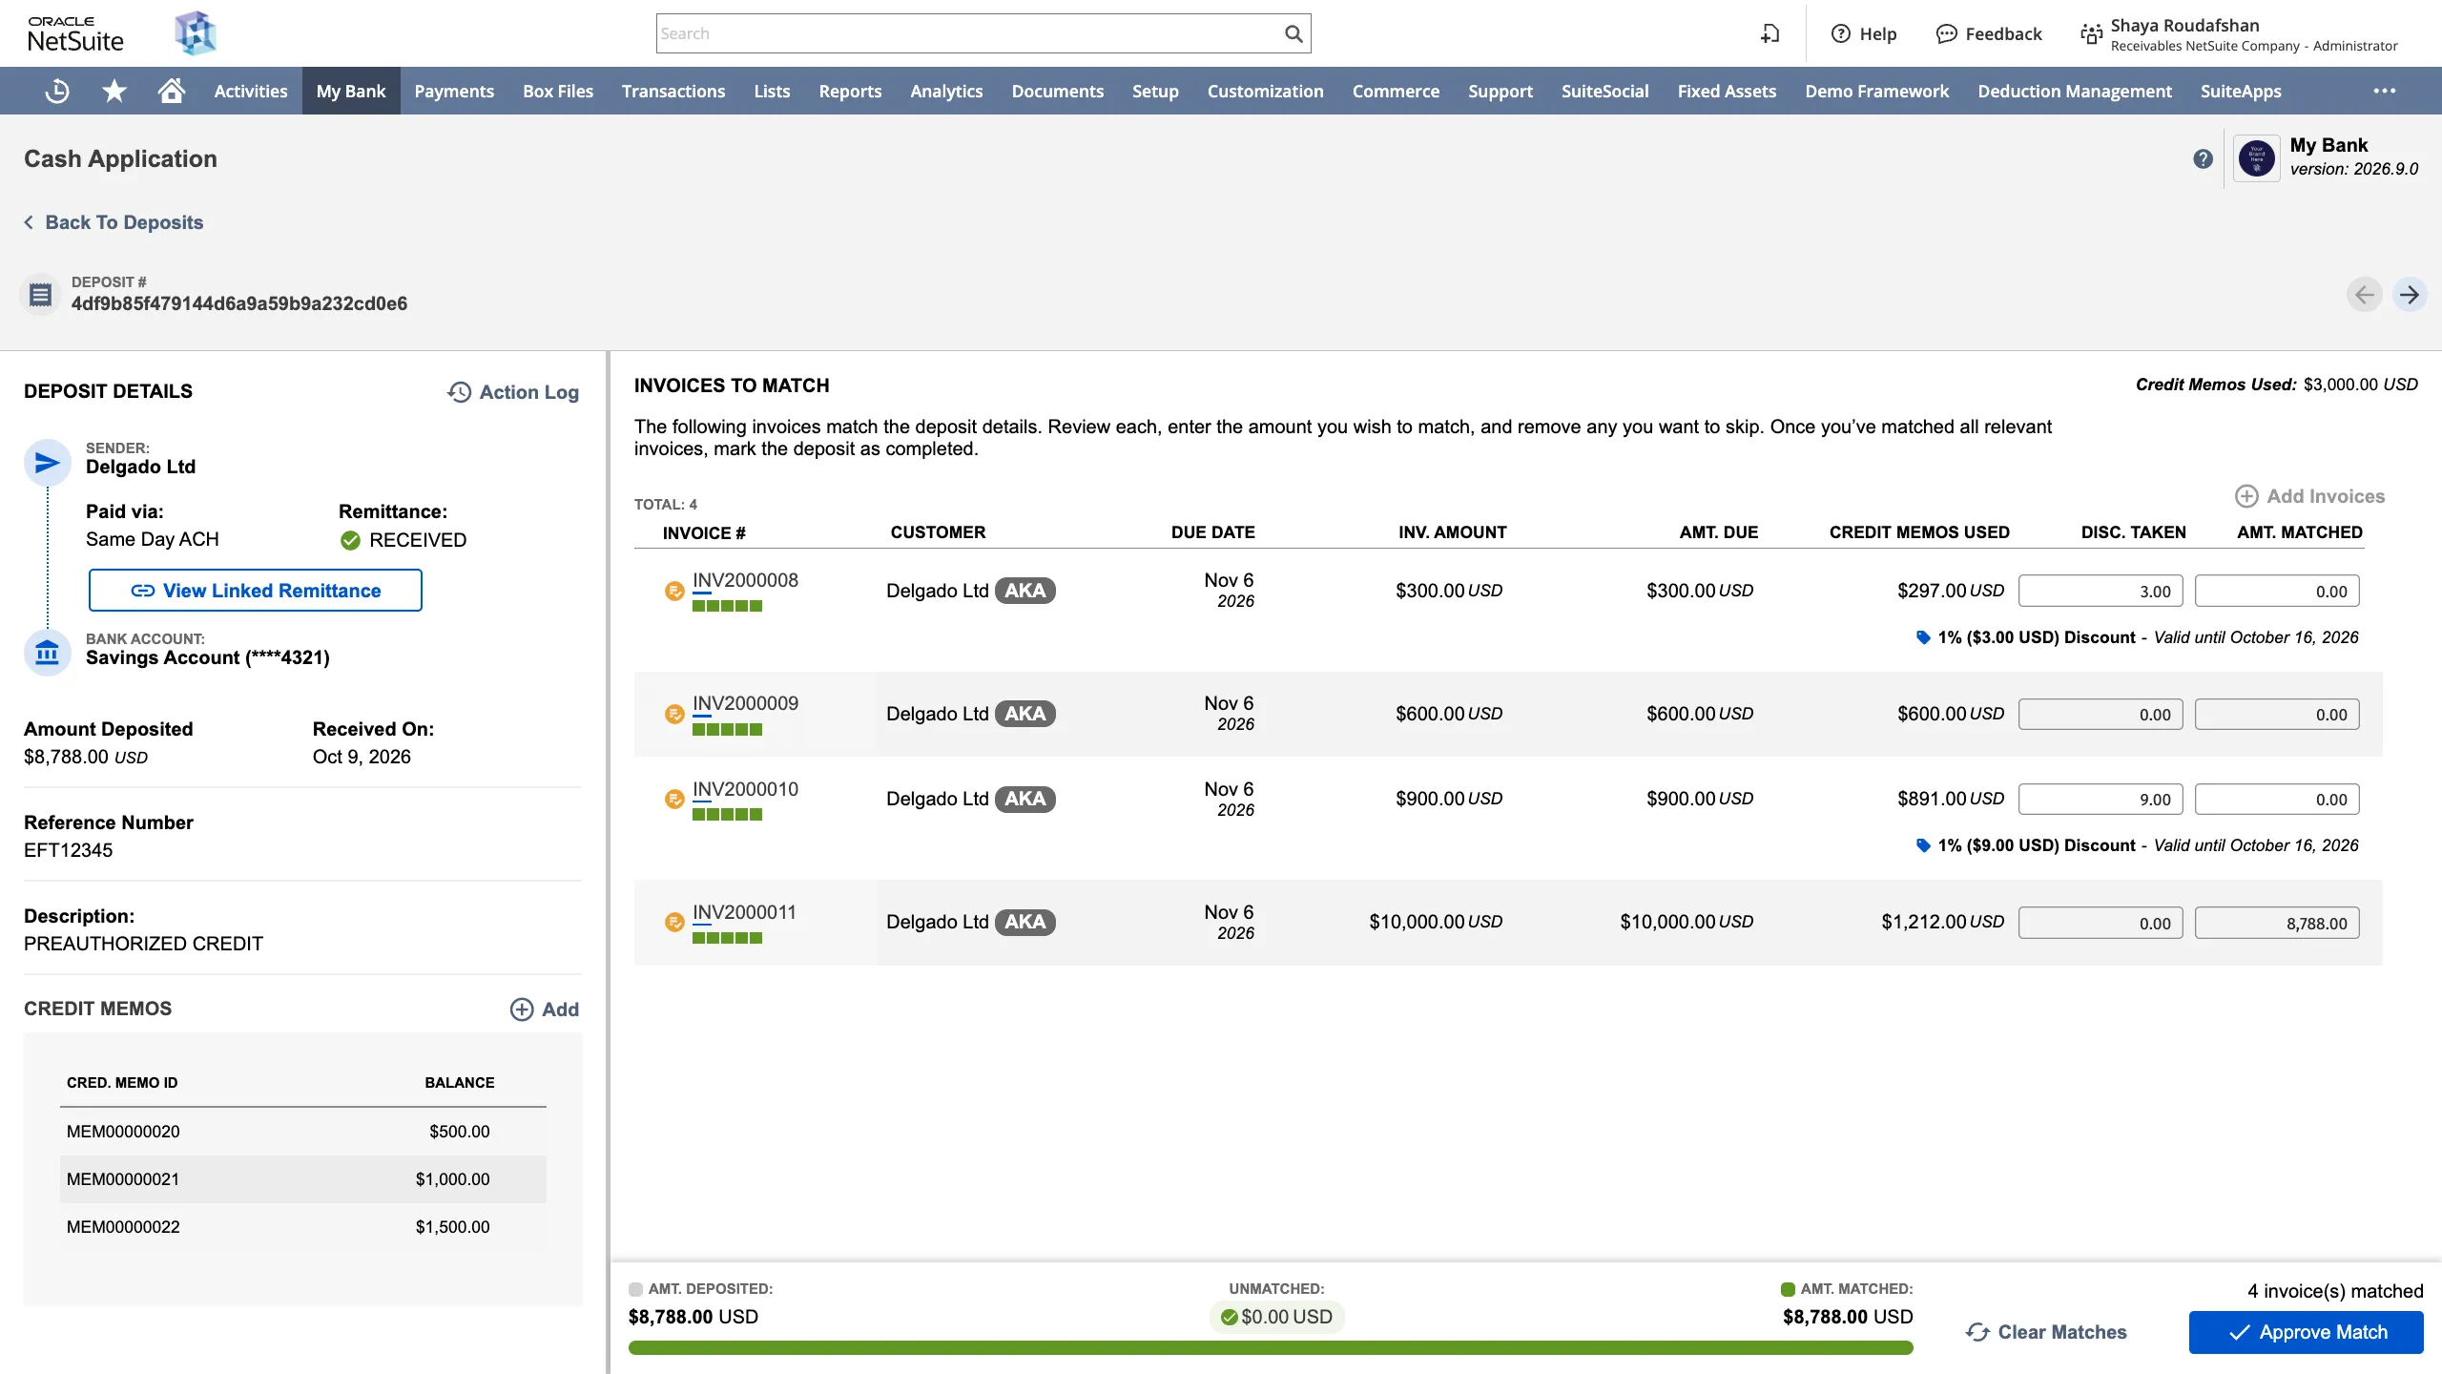Viewport: 2442px width, 1374px height.
Task: Open invoice INV2000010 link
Action: 745,789
